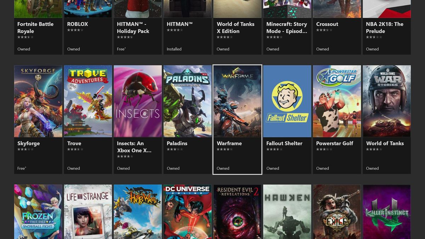This screenshot has height=239, width=425.
Task: Open the Skyforge cover art
Action: click(38, 101)
